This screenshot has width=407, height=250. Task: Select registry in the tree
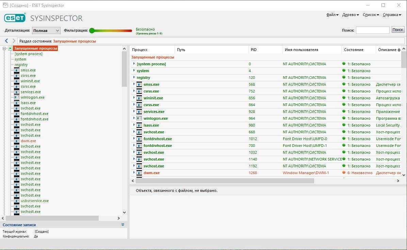21,65
